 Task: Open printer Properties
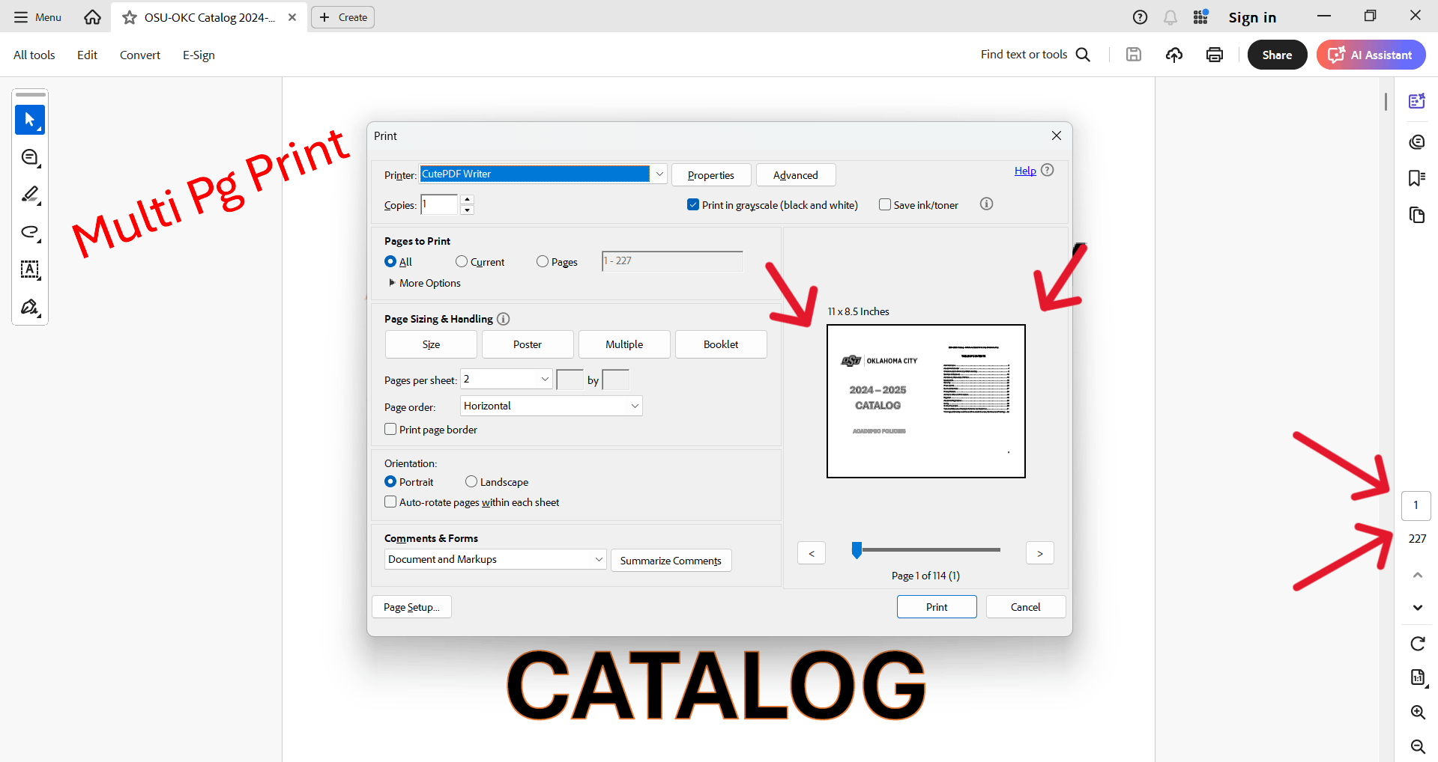tap(710, 174)
